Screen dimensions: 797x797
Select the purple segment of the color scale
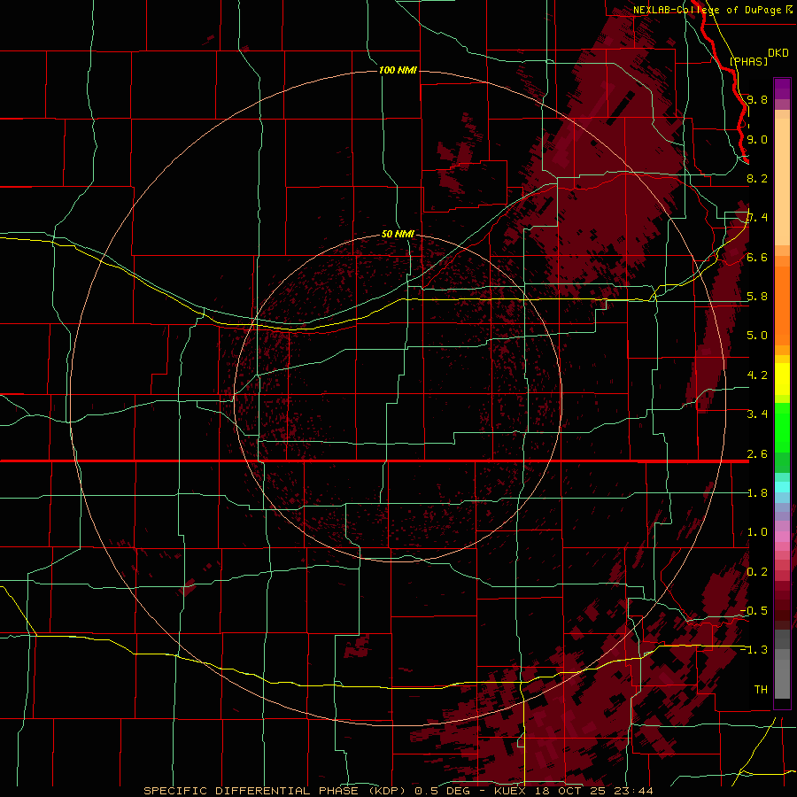click(782, 89)
